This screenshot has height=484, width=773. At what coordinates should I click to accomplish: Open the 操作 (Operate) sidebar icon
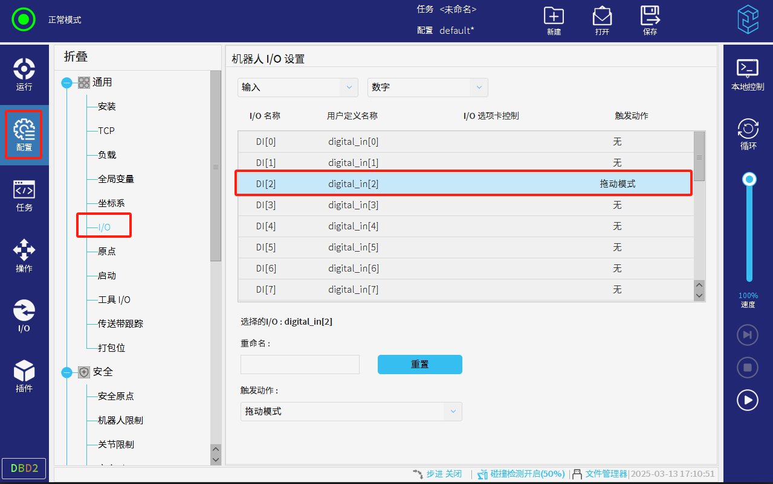pyautogui.click(x=24, y=255)
